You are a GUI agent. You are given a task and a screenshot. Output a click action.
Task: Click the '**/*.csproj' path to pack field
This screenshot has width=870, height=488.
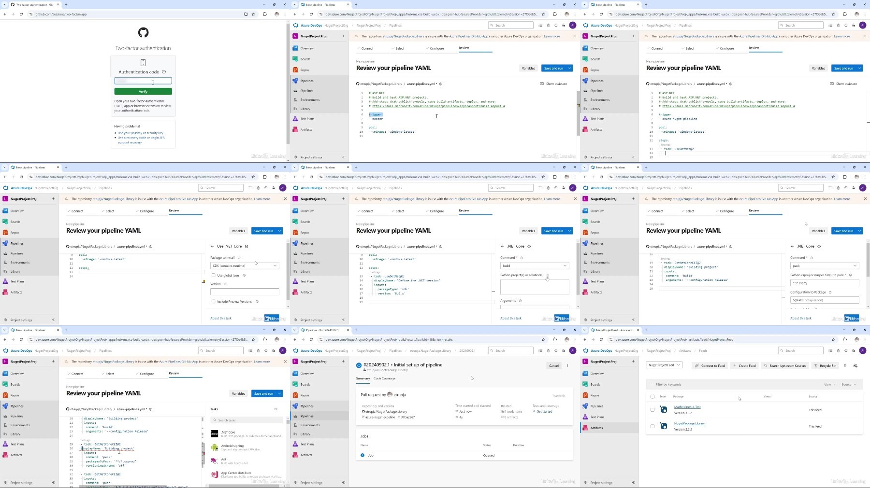[825, 283]
